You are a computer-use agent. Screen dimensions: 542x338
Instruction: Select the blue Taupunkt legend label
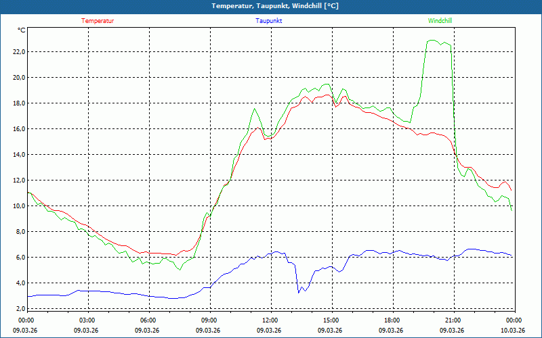click(269, 21)
